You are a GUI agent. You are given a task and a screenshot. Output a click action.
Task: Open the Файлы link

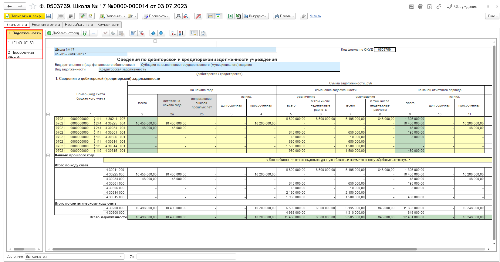tap(316, 16)
